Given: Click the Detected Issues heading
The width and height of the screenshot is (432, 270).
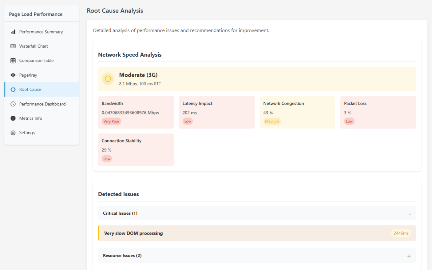Looking at the screenshot, I should 118,194.
